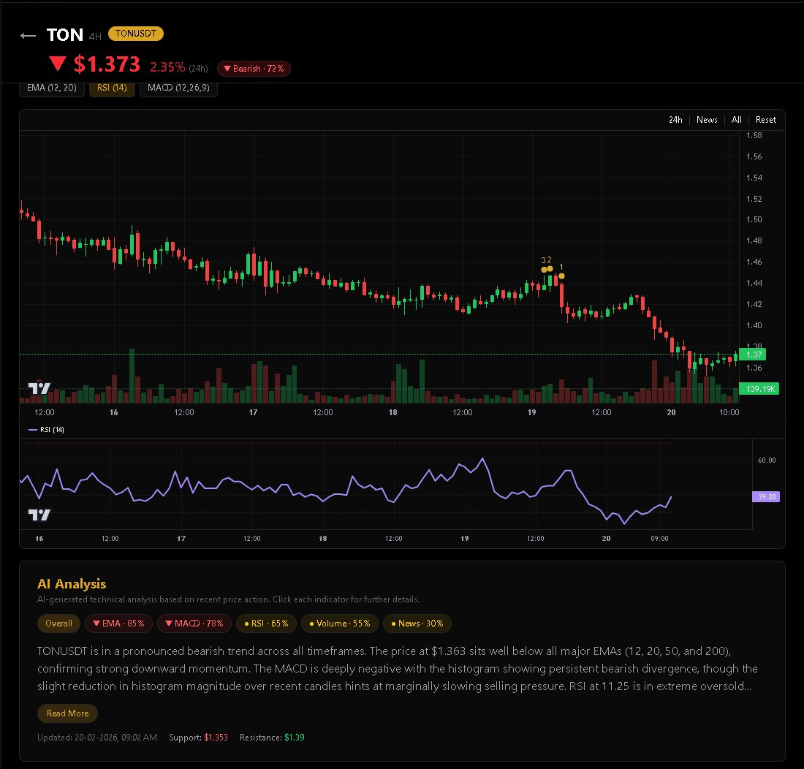
Task: Click the Bearish 72% sentiment badge
Action: pos(254,68)
